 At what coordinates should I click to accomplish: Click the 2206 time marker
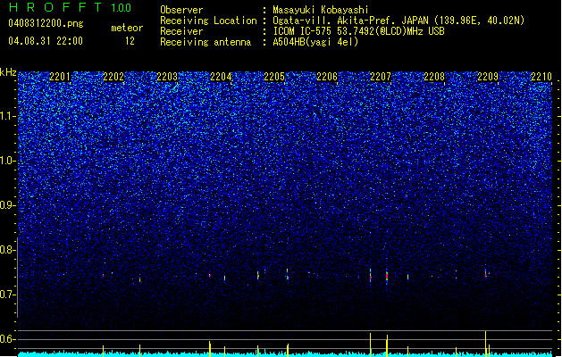pyautogui.click(x=327, y=77)
